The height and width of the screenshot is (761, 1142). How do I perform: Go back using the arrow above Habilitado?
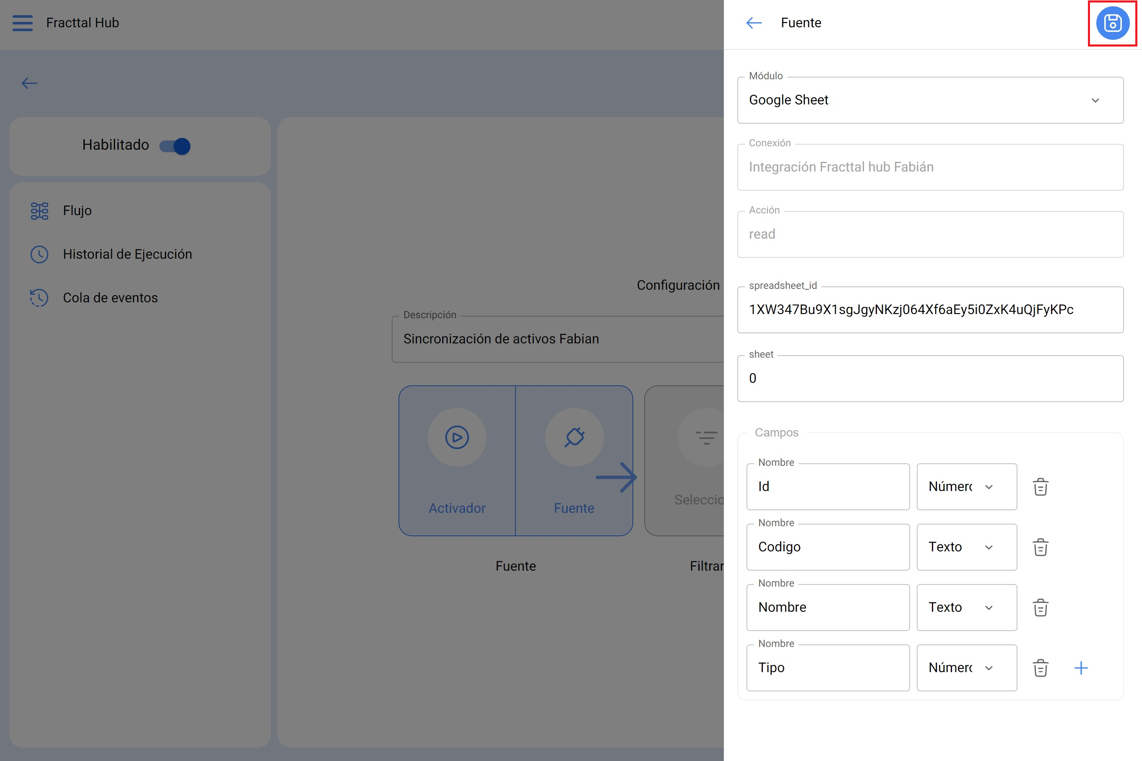[x=29, y=83]
